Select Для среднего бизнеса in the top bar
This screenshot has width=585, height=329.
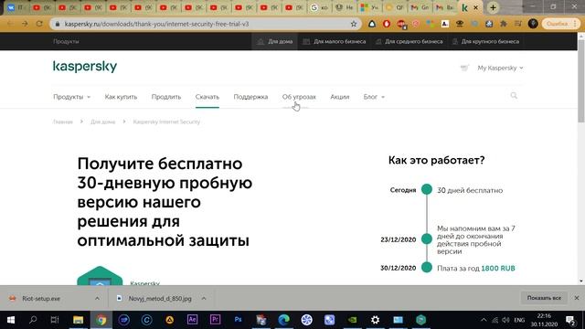coord(409,41)
